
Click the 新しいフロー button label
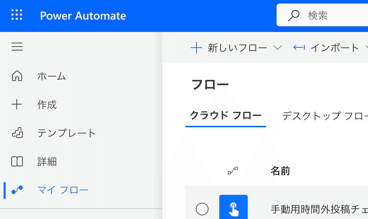[x=237, y=48]
